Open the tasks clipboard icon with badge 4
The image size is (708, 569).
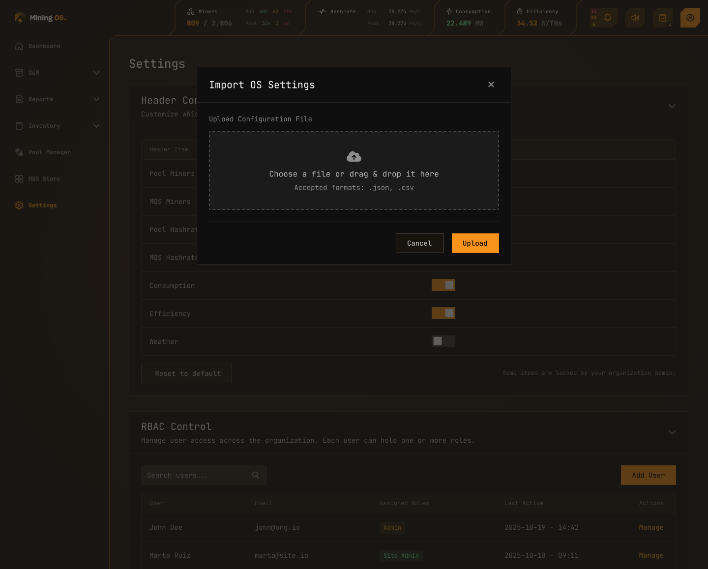(662, 17)
